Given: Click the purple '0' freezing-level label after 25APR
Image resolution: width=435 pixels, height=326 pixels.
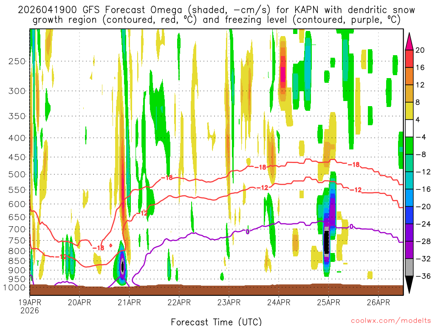Looking at the screenshot, I should click(x=351, y=227).
